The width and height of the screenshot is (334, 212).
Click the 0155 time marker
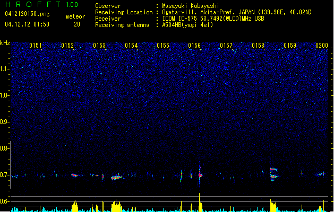pyautogui.click(x=163, y=46)
